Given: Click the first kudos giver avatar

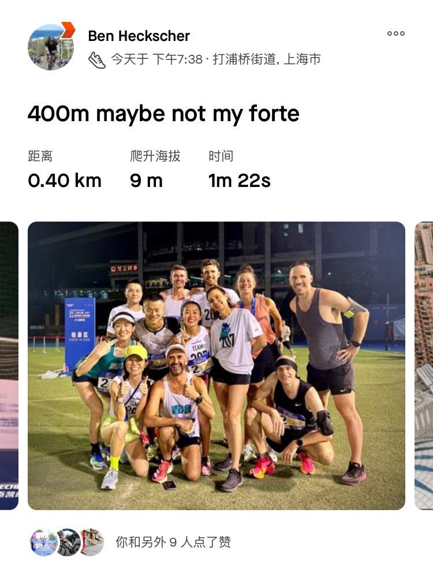Looking at the screenshot, I should tap(43, 542).
